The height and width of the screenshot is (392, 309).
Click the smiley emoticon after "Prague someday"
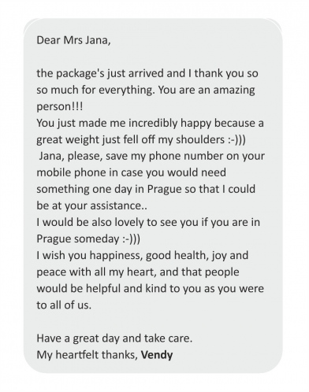click(131, 239)
